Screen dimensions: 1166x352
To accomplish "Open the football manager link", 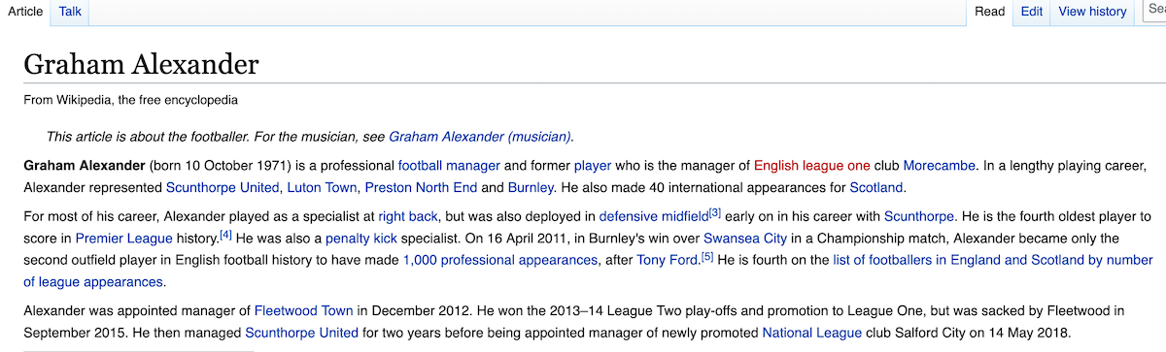I will [x=449, y=165].
